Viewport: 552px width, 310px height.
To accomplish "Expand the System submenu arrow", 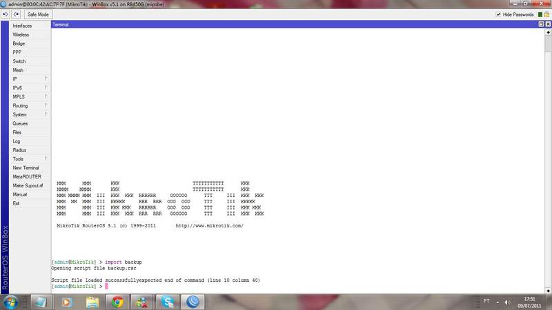I will coord(46,114).
